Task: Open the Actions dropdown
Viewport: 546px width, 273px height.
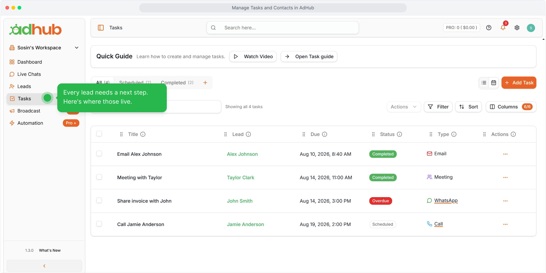Action: (404, 107)
